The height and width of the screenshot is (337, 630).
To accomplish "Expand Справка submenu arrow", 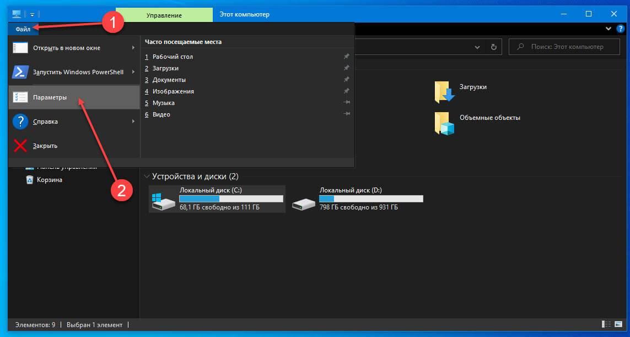I will tap(133, 121).
